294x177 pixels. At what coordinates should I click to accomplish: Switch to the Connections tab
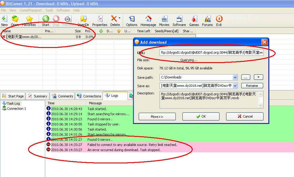89,96
